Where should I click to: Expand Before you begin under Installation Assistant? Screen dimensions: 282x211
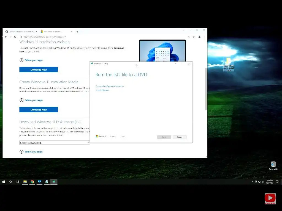click(x=31, y=60)
